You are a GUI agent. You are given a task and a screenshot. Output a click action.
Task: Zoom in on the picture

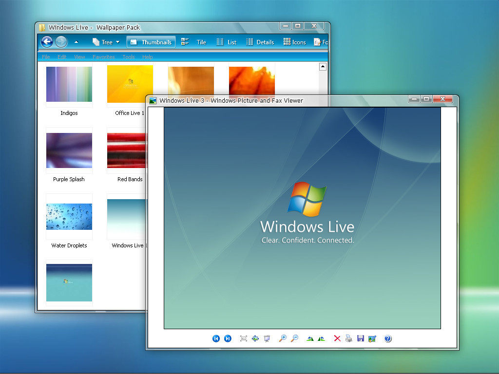(283, 338)
